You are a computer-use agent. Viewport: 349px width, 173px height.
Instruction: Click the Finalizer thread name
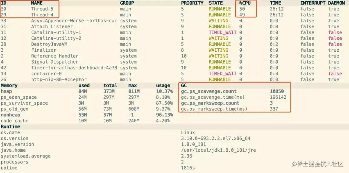(x=44, y=50)
